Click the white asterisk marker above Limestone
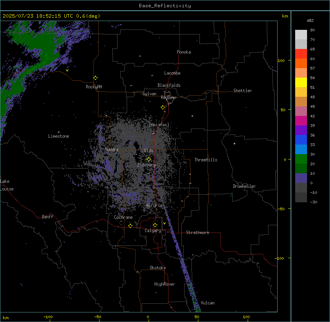Viewport: 330px width, 322px height. [x=59, y=132]
